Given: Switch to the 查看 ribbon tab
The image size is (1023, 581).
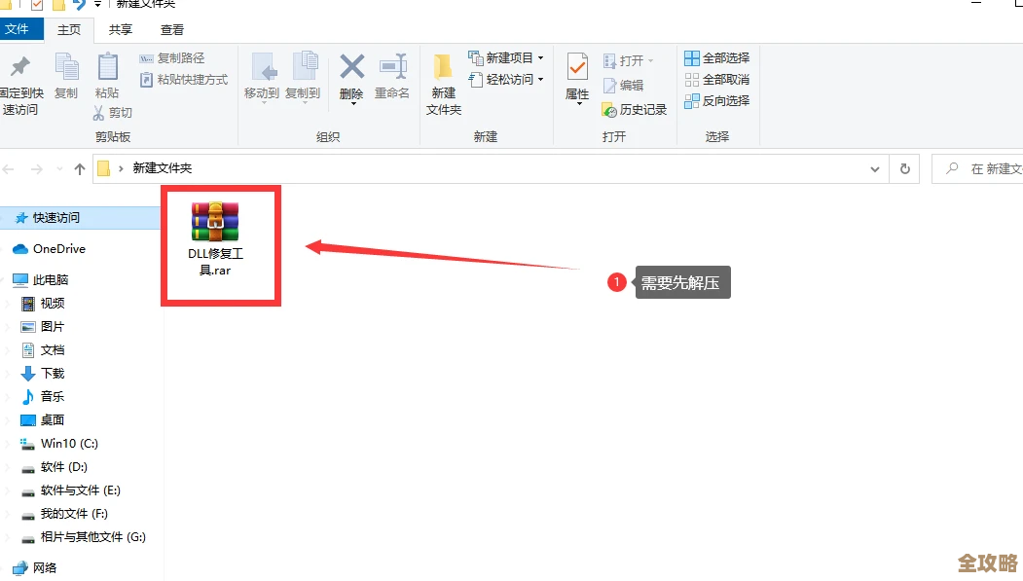Looking at the screenshot, I should 171,29.
